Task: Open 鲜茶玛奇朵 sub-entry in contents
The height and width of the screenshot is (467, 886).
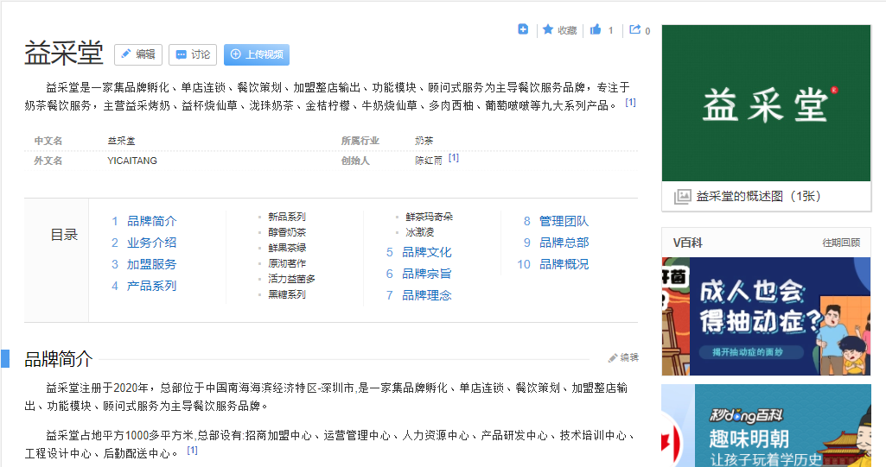Action: click(x=430, y=217)
